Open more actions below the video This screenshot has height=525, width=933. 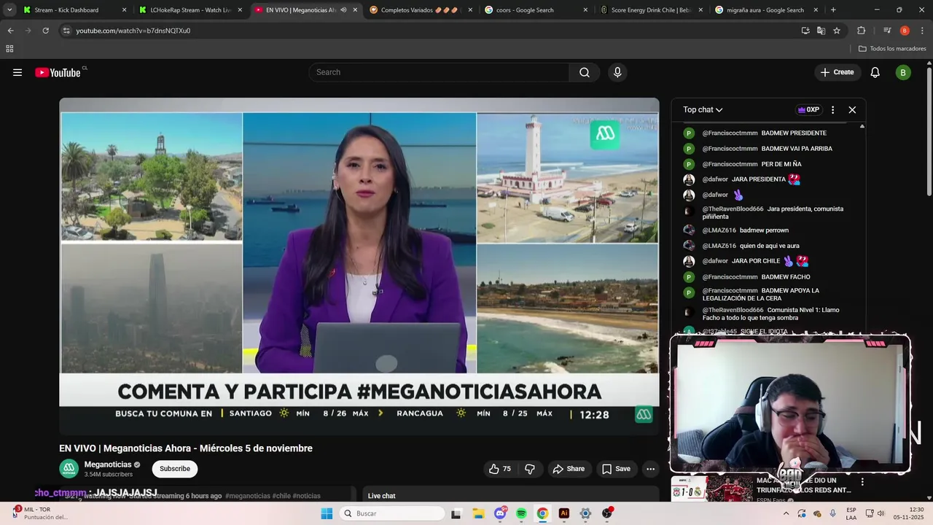650,469
